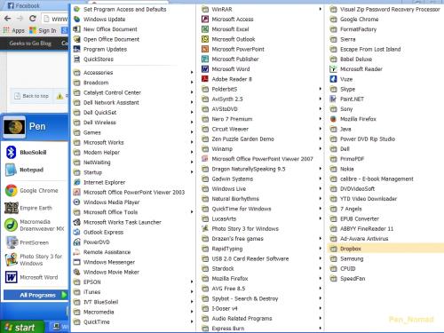Select USB 2.0 Card Reader Software entry

click(261, 258)
